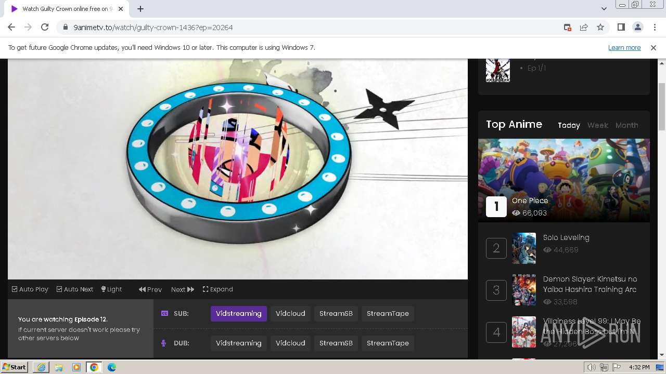Toggle the Auto Play checkbox
Image resolution: width=666 pixels, height=374 pixels.
pos(30,289)
